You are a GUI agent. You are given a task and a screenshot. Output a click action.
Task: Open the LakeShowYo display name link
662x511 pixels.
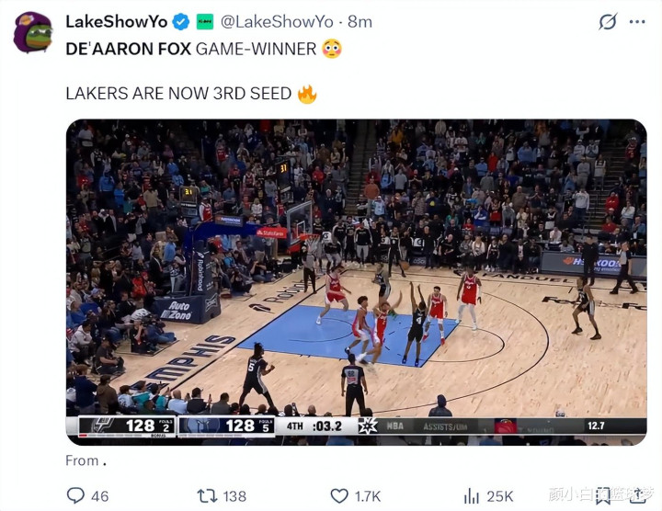117,21
